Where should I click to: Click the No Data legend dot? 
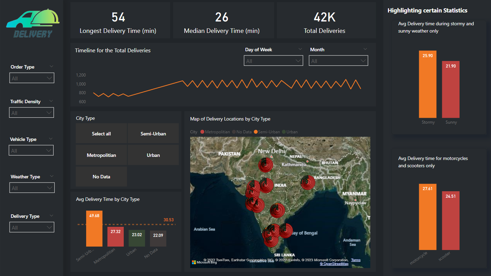pyautogui.click(x=234, y=132)
